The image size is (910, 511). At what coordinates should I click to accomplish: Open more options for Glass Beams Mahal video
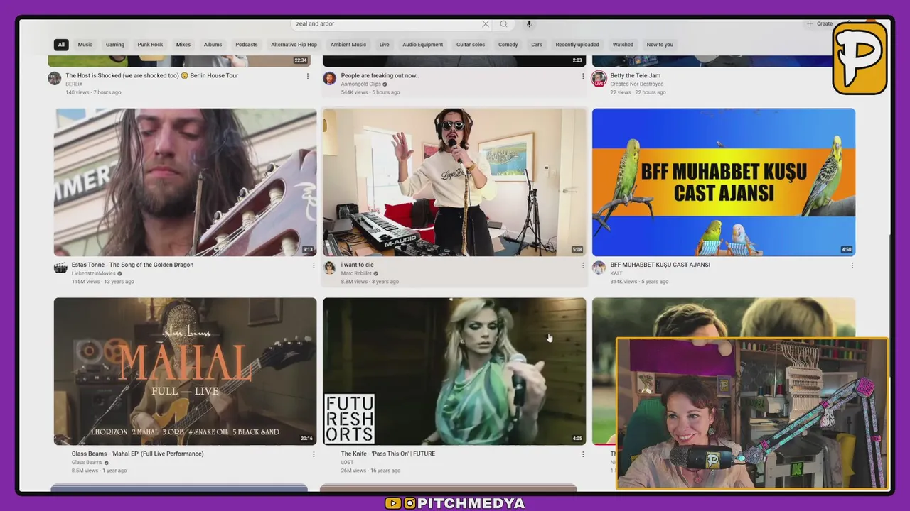[314, 454]
